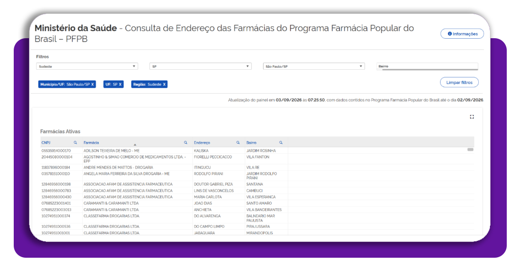Sort by Endereço column header
The width and height of the screenshot is (521, 273).
pos(202,143)
